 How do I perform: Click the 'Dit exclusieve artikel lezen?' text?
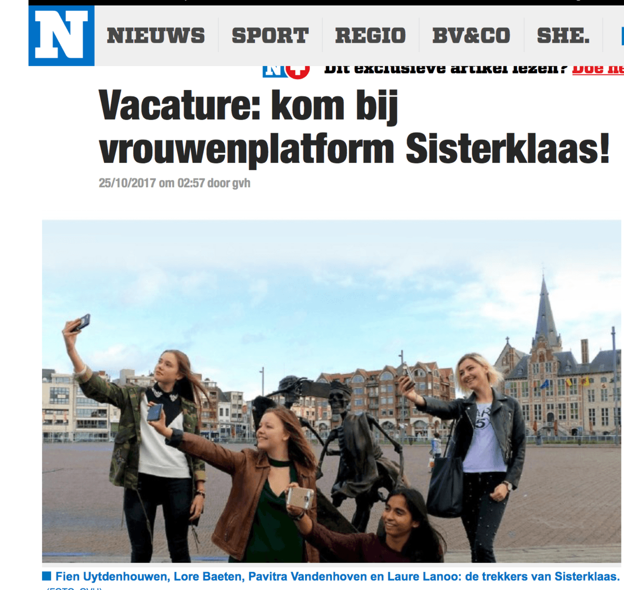(x=445, y=70)
